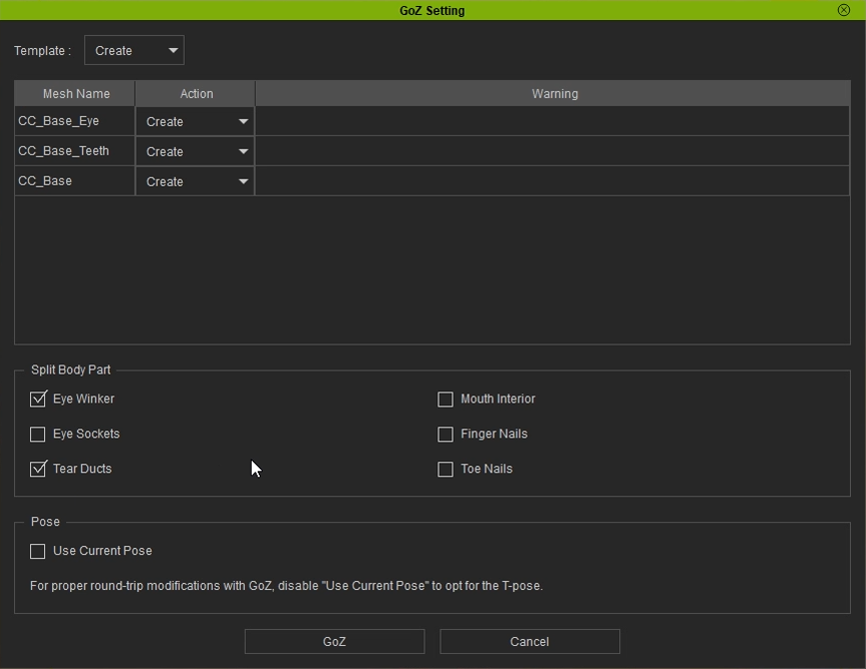
Task: Open the Template dropdown
Action: click(134, 51)
